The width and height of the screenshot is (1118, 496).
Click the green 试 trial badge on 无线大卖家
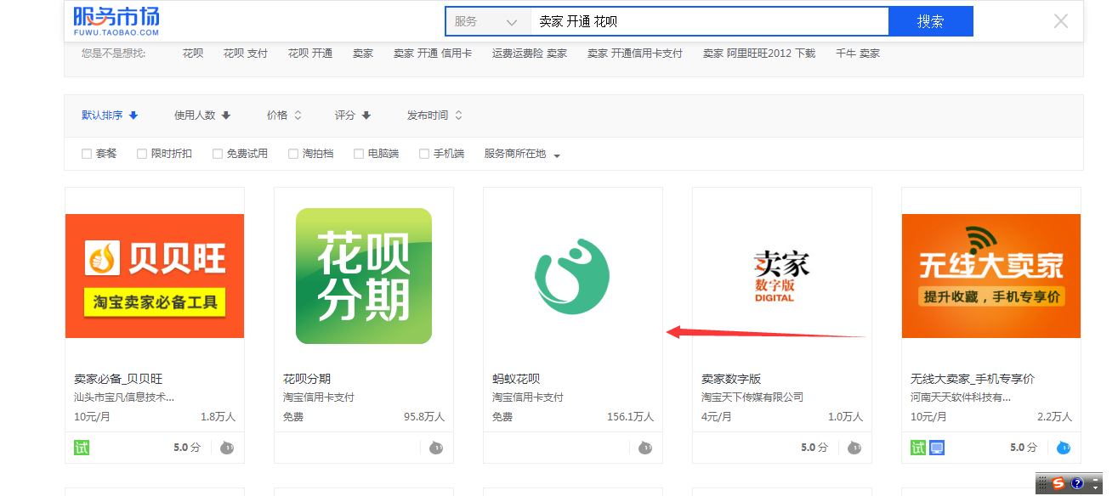click(x=918, y=448)
